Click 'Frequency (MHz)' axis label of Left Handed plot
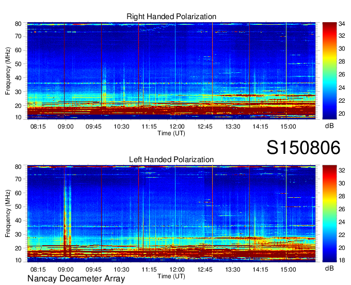The image size is (351, 285). (x=8, y=214)
